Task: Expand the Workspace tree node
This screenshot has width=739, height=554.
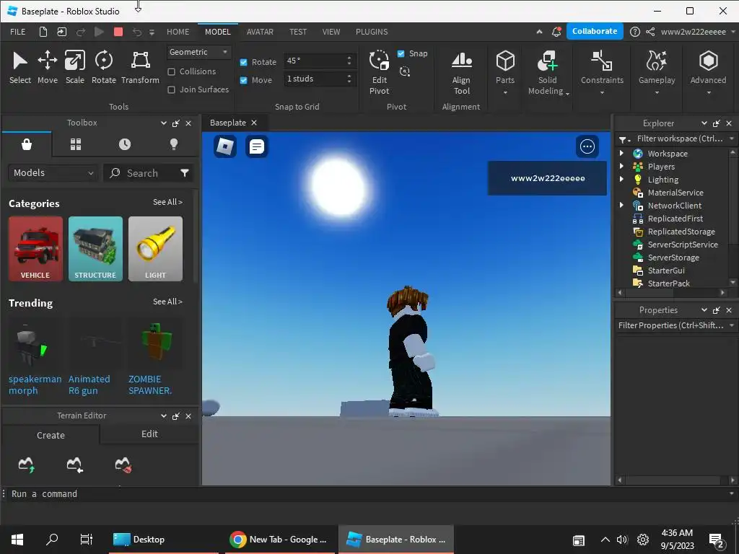Action: 621,153
